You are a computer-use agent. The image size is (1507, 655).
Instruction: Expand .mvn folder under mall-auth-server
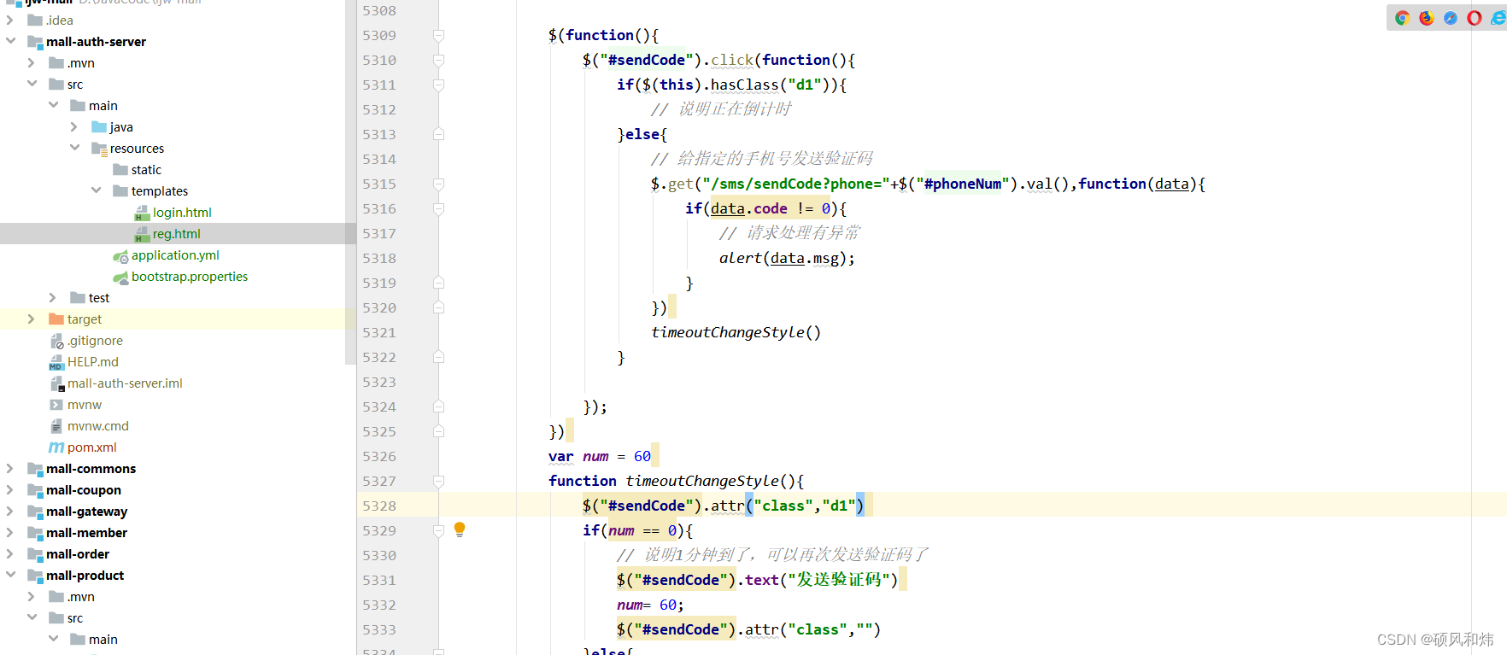(32, 62)
